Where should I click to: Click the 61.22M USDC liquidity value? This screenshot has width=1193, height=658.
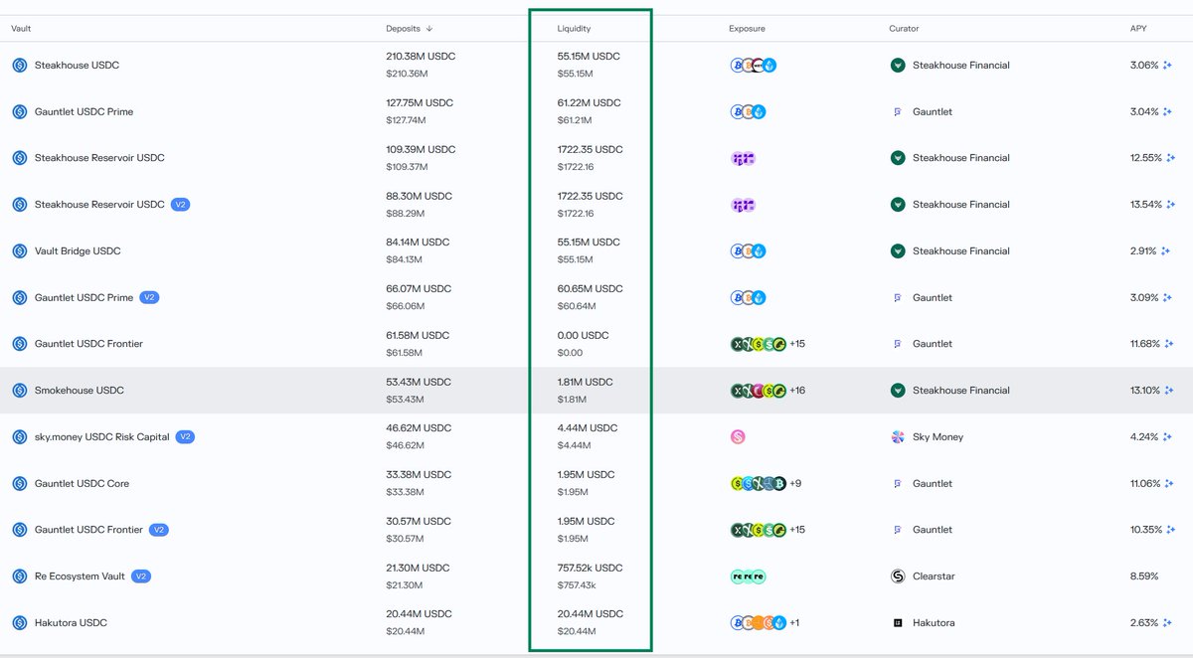tap(589, 103)
